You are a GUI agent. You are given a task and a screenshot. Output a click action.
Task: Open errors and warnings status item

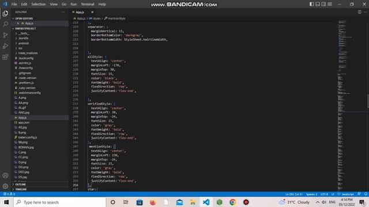click(x=9, y=194)
